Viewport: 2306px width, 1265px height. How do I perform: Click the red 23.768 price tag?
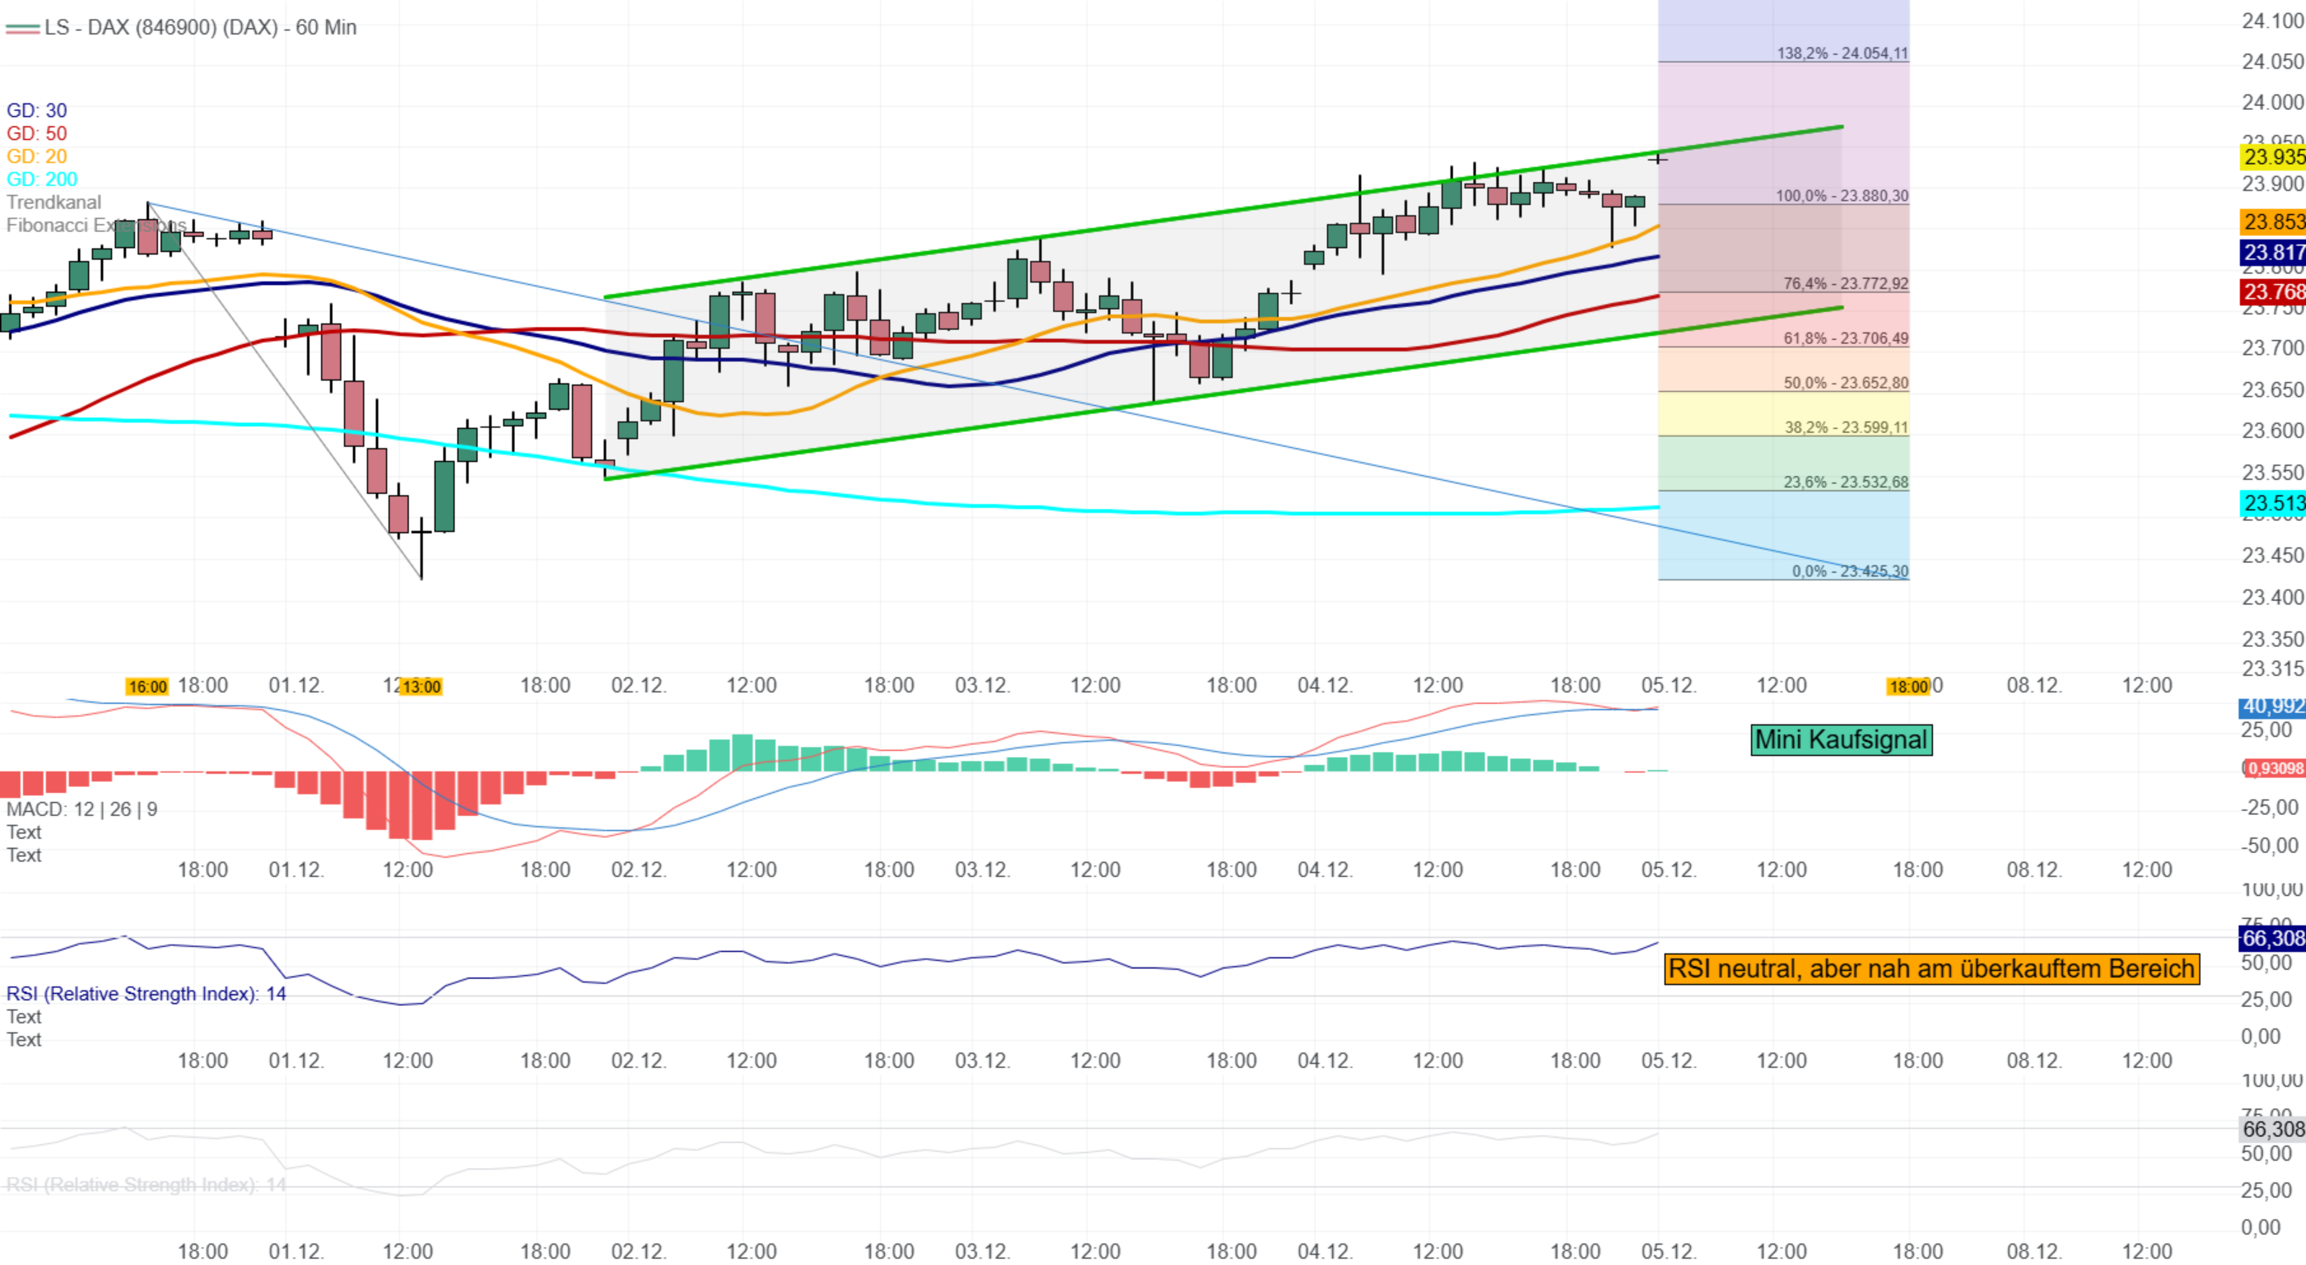(2273, 291)
